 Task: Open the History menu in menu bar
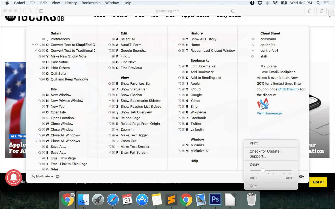pyautogui.click(x=71, y=3)
